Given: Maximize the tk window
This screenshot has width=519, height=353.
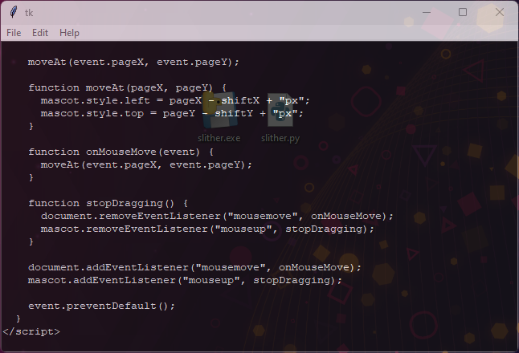Looking at the screenshot, I should pos(463,13).
